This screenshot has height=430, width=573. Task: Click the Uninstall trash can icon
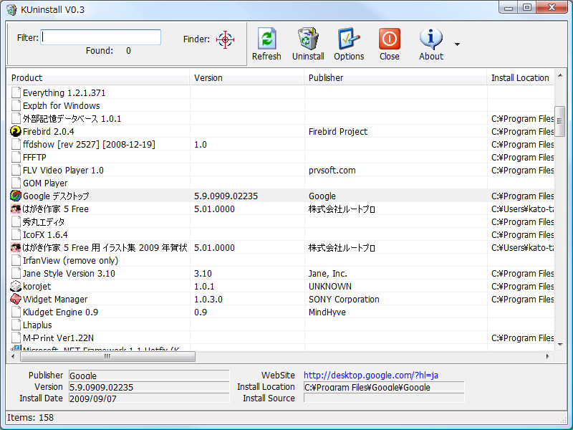[308, 39]
